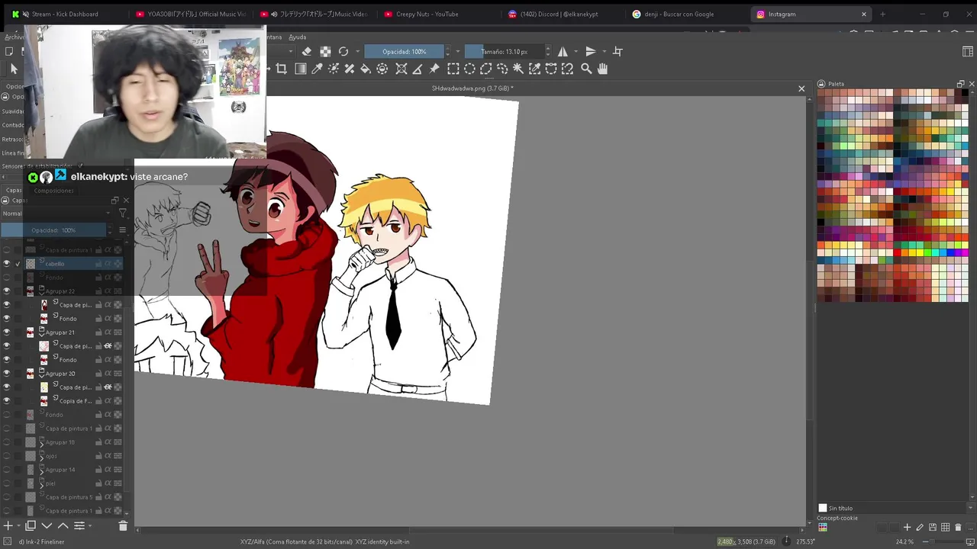The height and width of the screenshot is (549, 977).
Task: Expand the Agrupar 18 group
Action: 41,444
